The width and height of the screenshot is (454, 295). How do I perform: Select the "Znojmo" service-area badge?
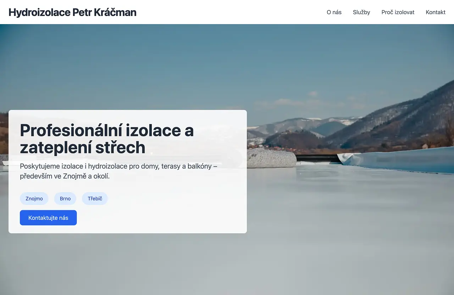click(34, 199)
